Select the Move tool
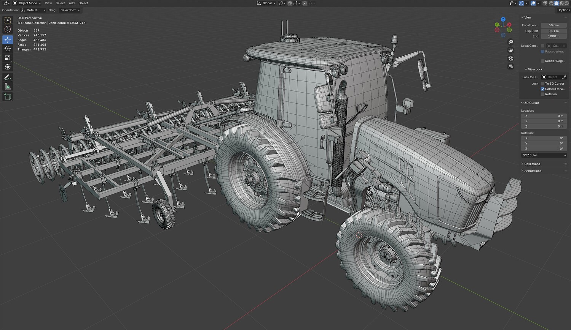 pyautogui.click(x=8, y=39)
